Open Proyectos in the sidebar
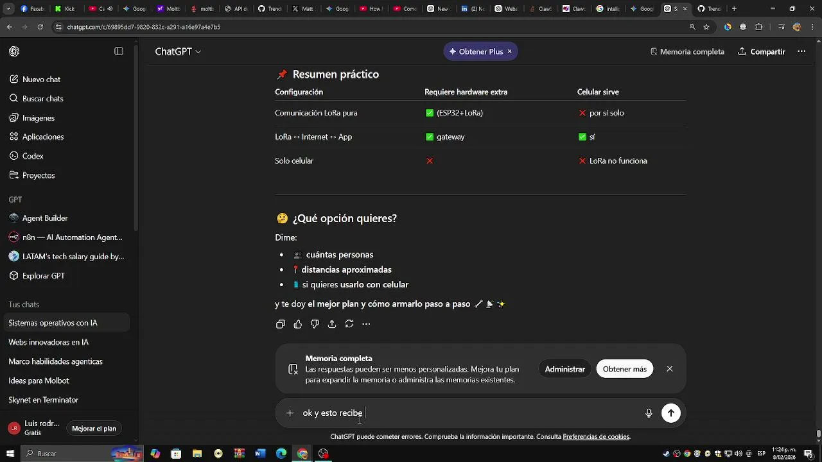 (39, 175)
